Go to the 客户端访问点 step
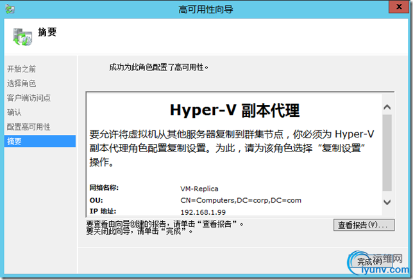Image resolution: width=413 pixels, height=280 pixels. coord(29,98)
